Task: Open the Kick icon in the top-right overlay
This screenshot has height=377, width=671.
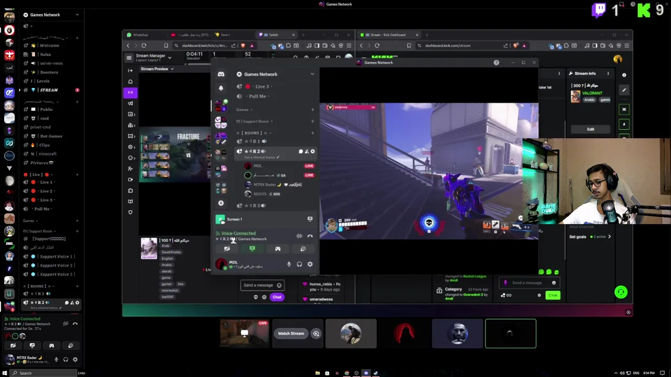Action: coord(644,10)
